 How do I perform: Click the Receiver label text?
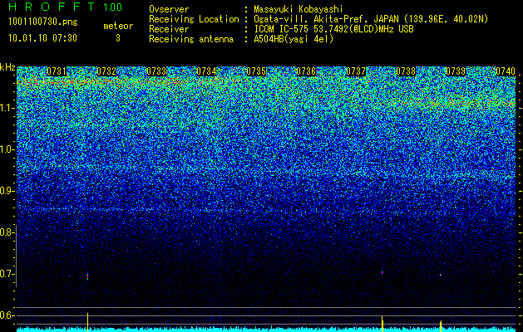pyautogui.click(x=169, y=29)
